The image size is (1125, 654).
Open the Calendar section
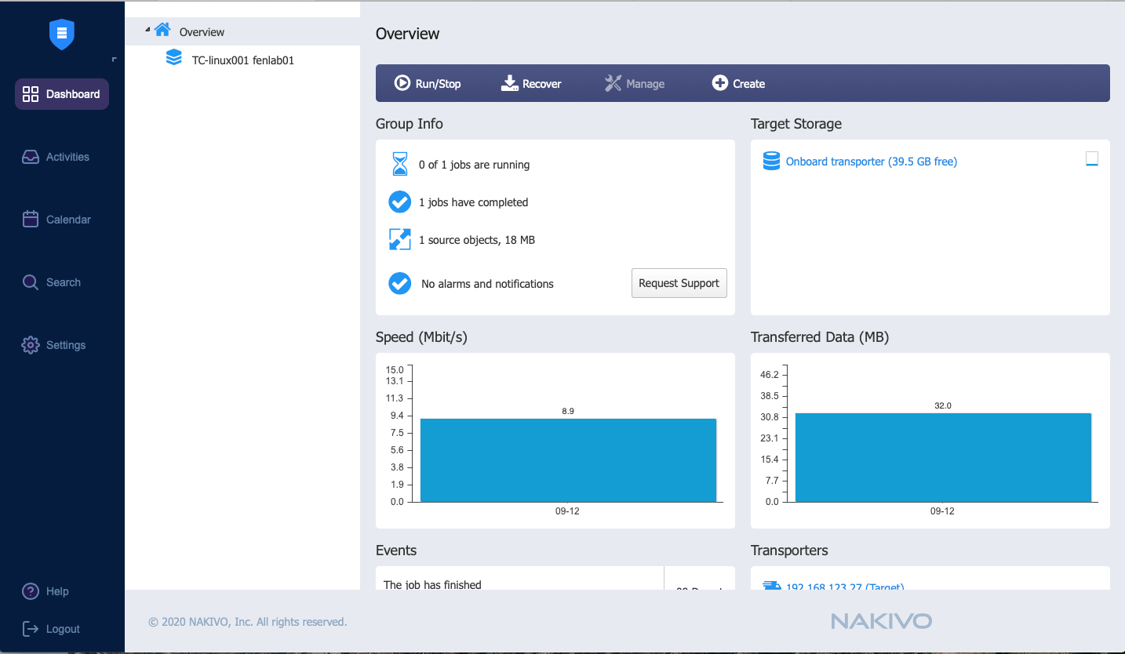[x=56, y=220]
